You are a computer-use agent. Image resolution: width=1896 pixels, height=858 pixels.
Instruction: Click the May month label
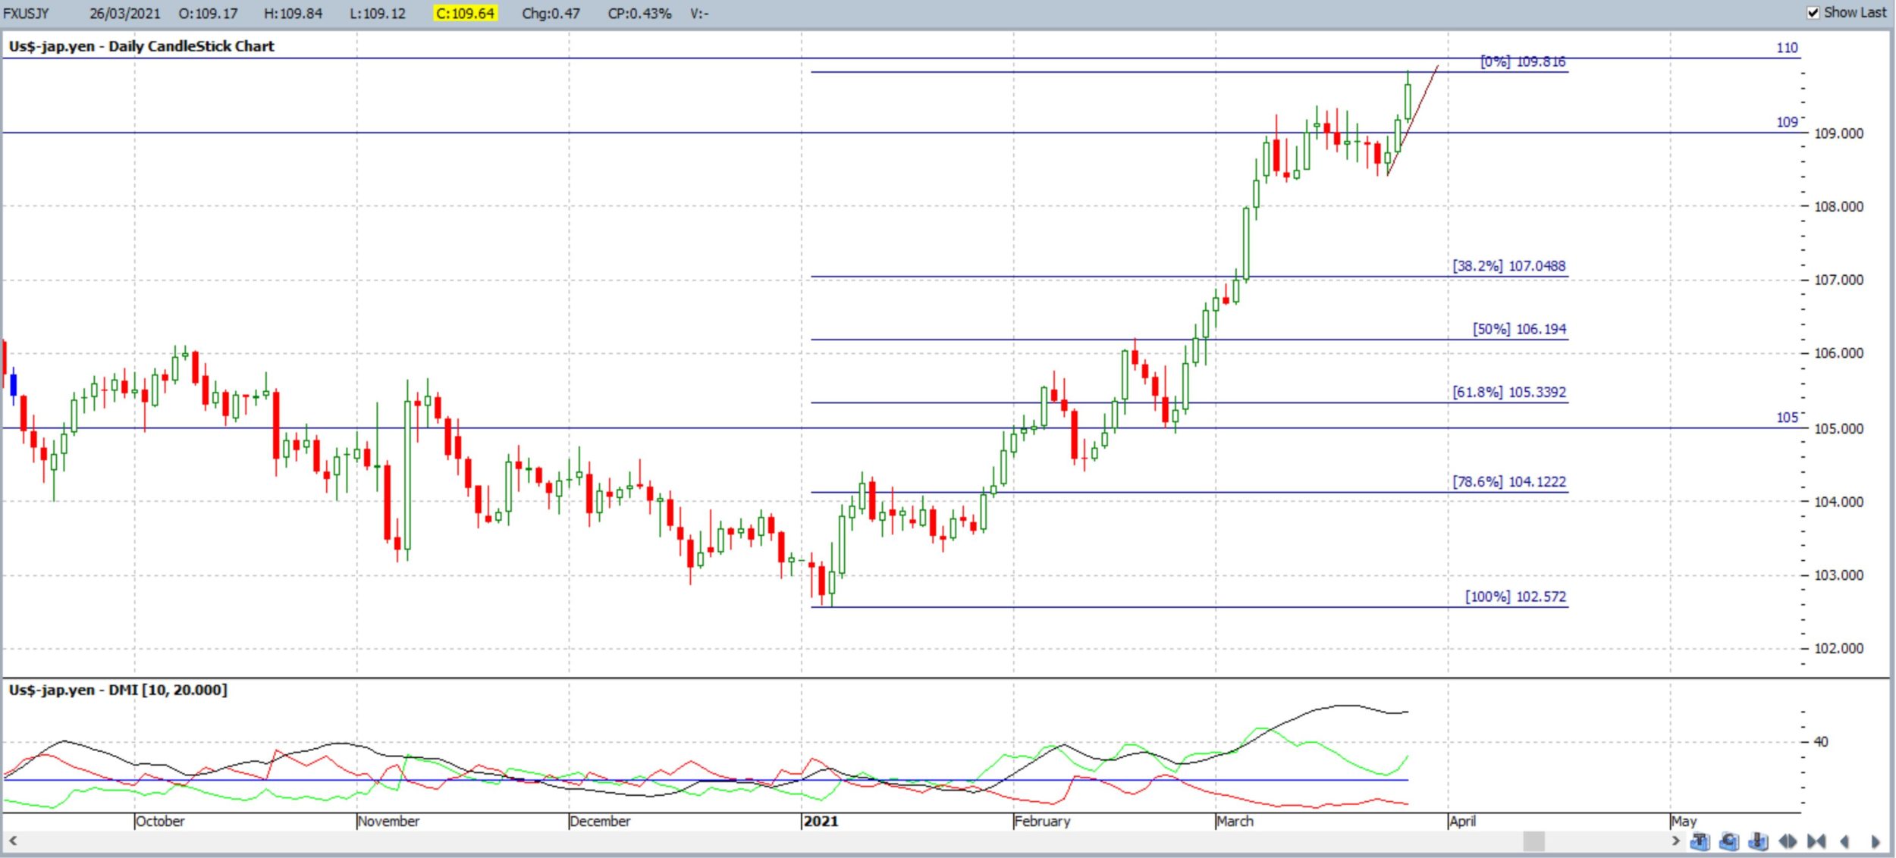[x=1684, y=821]
